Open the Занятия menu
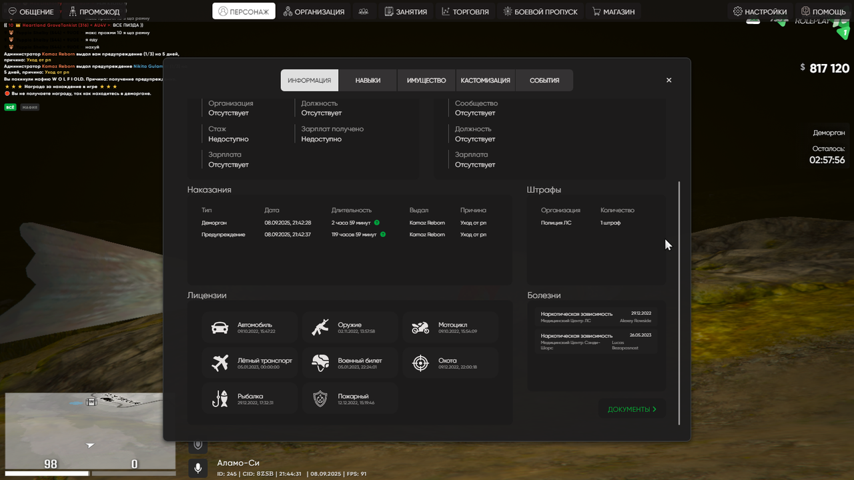 406,11
